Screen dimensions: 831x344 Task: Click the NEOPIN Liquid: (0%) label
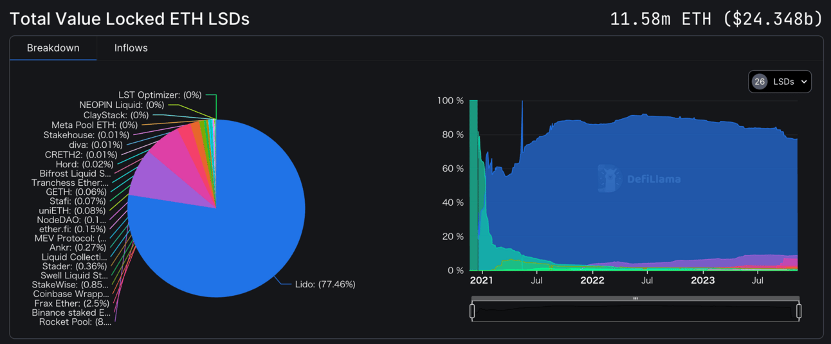122,105
